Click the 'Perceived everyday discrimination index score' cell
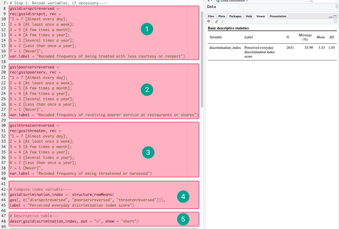 coord(260,52)
